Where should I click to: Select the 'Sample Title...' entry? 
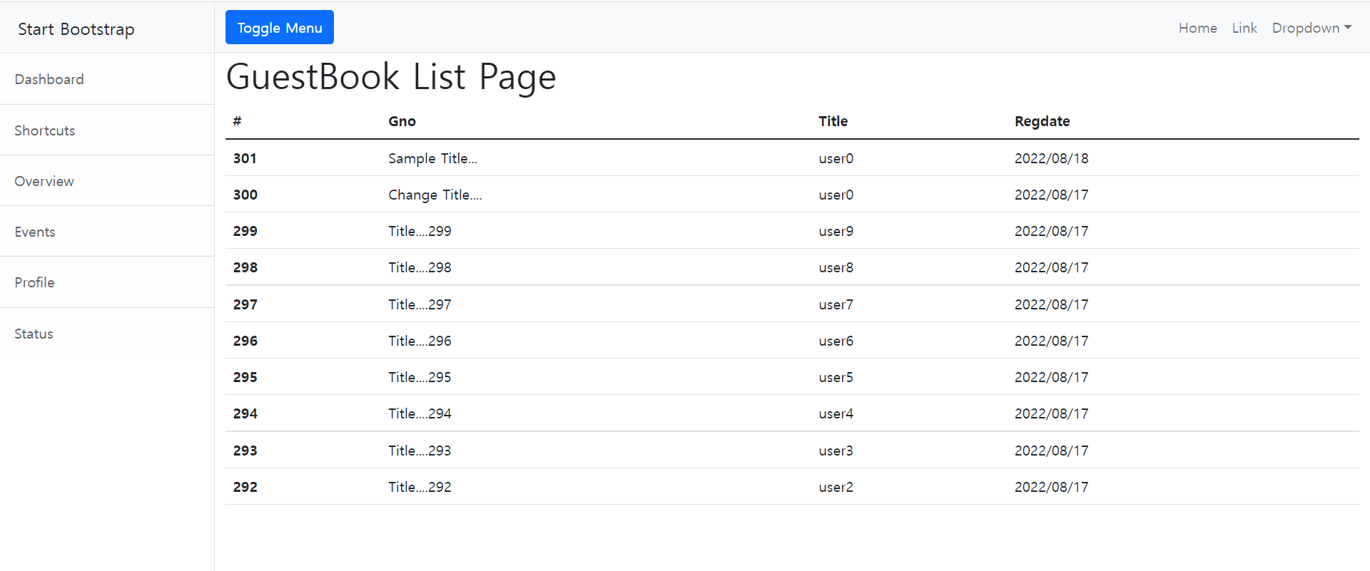click(x=432, y=158)
